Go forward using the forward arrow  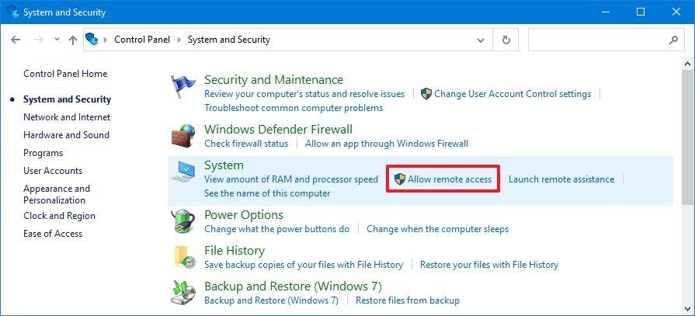click(39, 40)
